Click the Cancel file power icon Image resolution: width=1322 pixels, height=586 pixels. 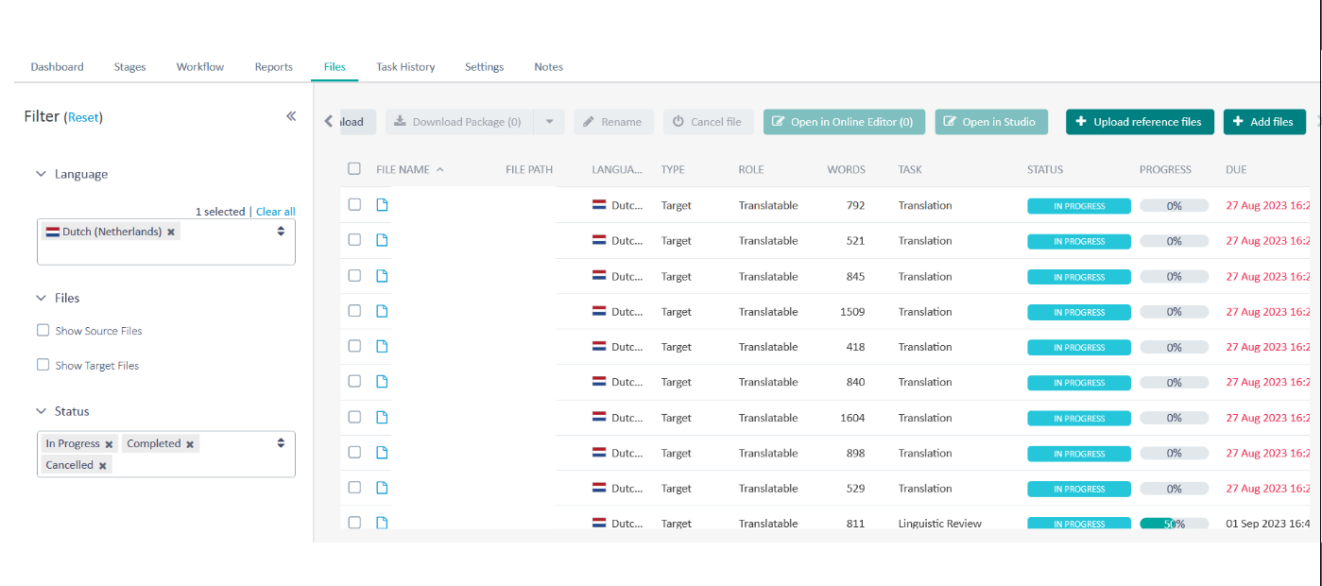pyautogui.click(x=679, y=121)
